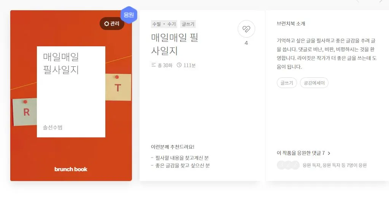
Task: Click the pinned T note on cover
Action: pos(118,87)
